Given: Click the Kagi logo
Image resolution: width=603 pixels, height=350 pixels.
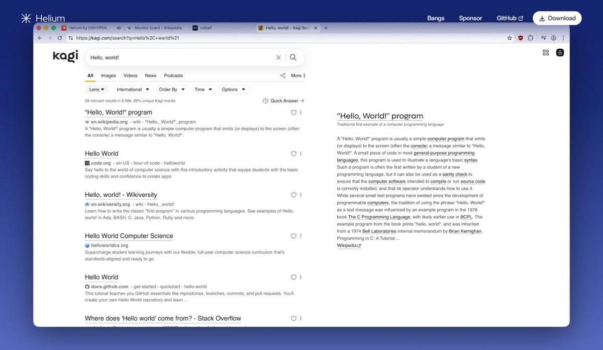Looking at the screenshot, I should pyautogui.click(x=65, y=56).
